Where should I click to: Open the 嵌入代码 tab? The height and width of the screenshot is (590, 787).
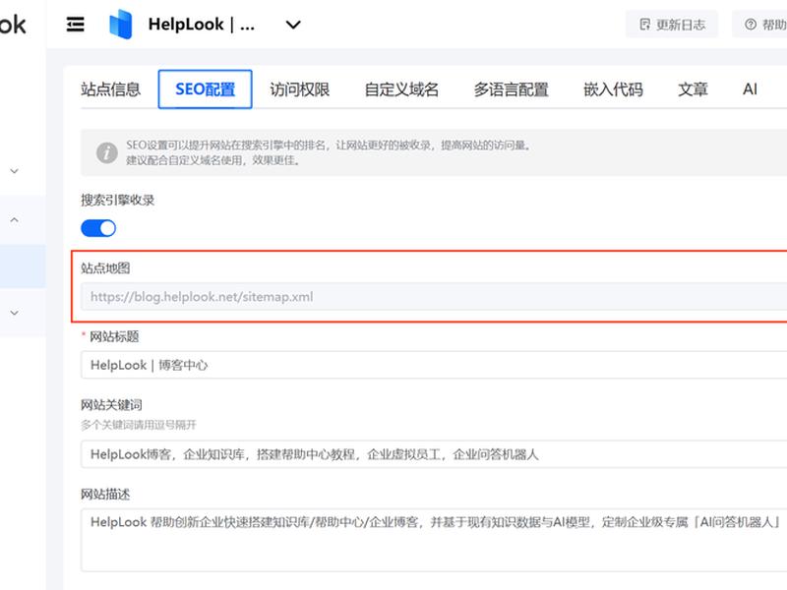[613, 89]
